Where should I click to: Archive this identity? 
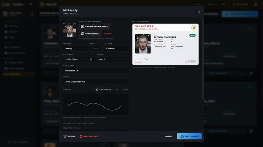coord(69,136)
